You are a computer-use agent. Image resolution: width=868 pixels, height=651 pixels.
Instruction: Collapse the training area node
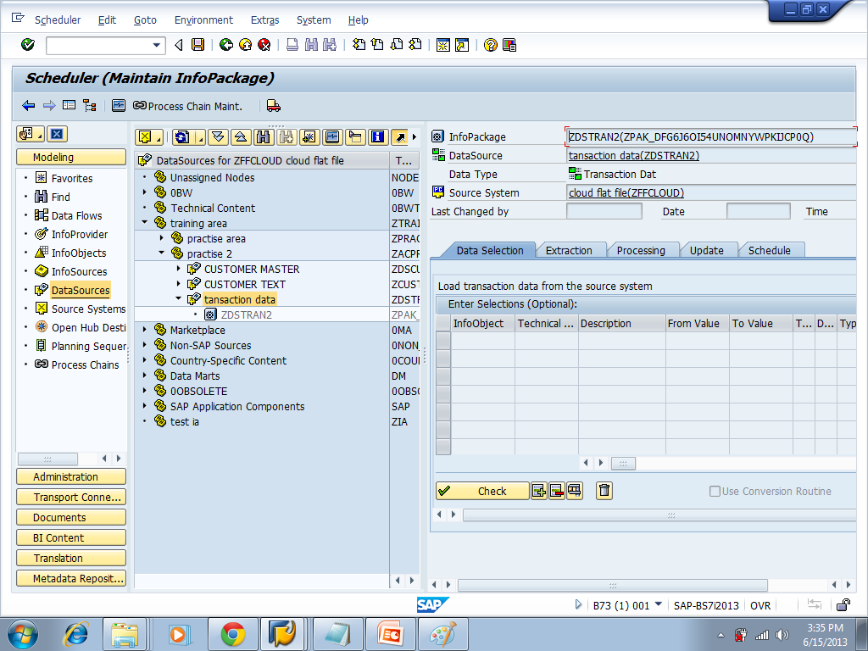point(146,223)
